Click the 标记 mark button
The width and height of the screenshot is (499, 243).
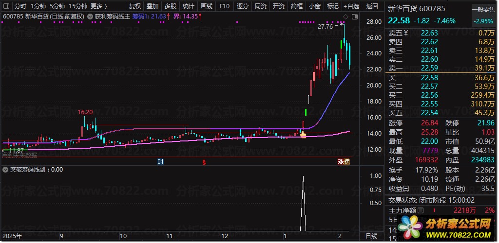point(332,6)
